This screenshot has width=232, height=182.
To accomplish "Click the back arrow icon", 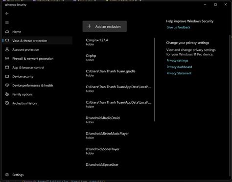I will (7, 14).
